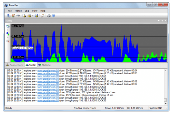
Task: Click the up/down traffic arrows icon
Action: pyautogui.click(x=8, y=34)
